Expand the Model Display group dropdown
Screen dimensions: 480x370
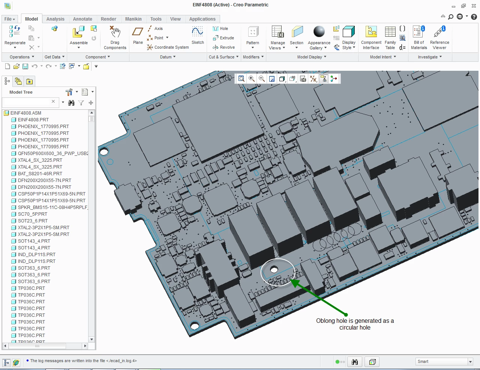312,57
